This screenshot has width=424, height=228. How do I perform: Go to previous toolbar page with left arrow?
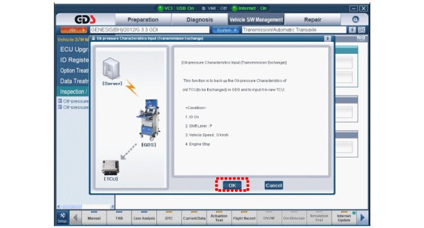[76, 218]
